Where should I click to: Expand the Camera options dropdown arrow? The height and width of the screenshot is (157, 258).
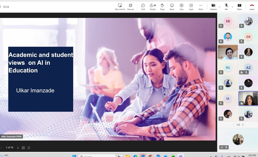219,7
